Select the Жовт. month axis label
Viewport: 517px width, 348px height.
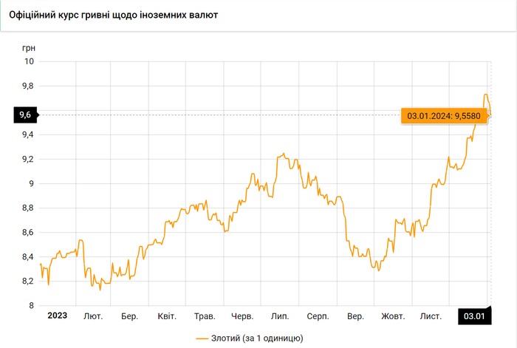[393, 316]
